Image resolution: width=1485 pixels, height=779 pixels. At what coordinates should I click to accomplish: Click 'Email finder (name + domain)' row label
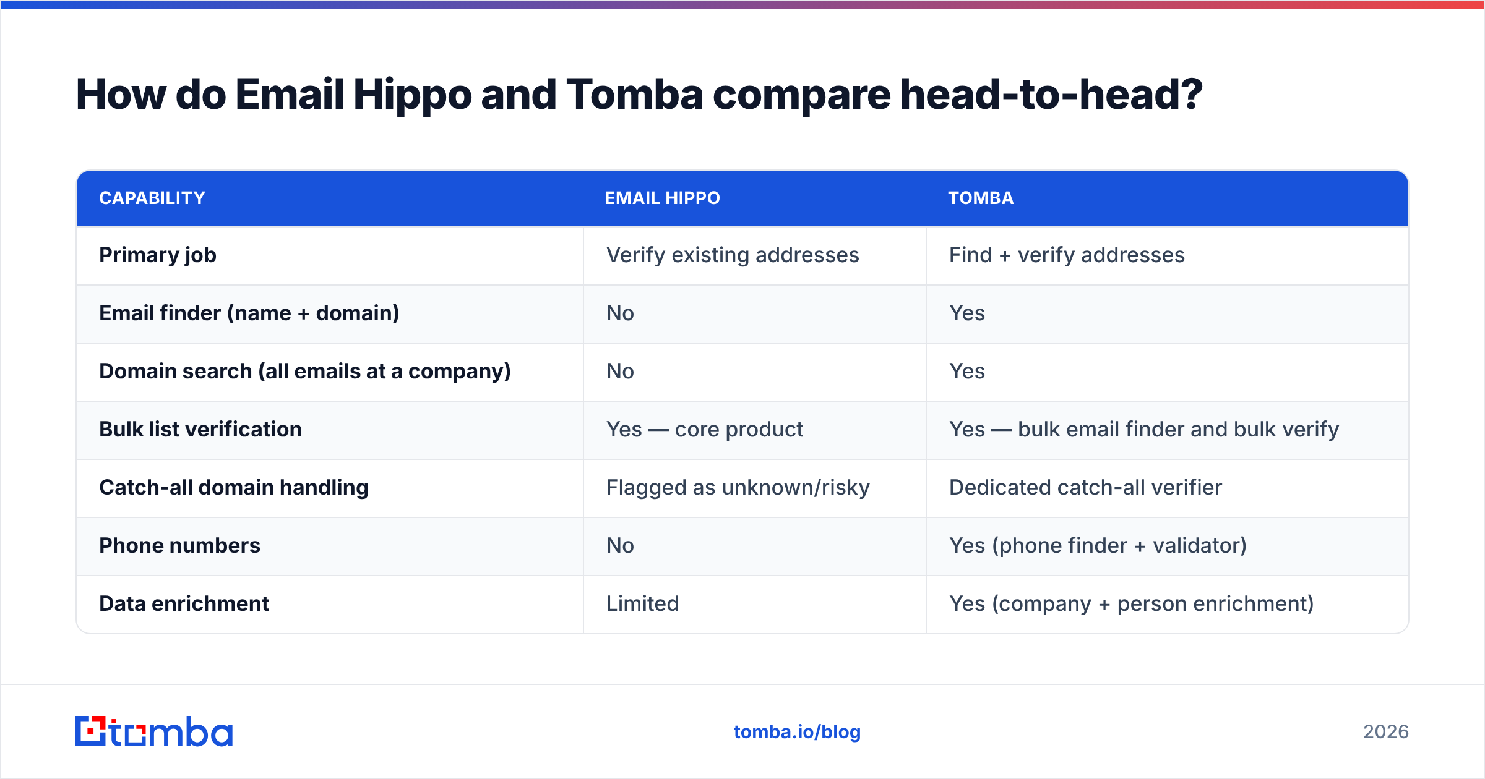click(x=249, y=313)
